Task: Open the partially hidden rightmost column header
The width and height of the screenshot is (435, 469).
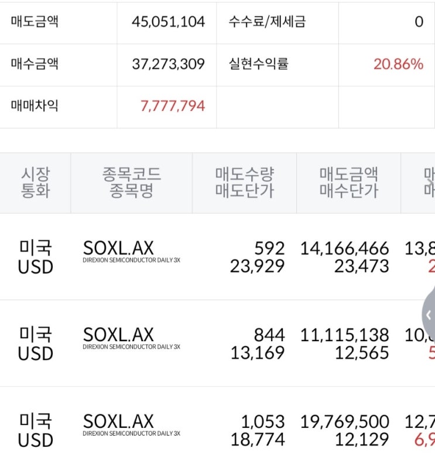Action: coord(427,182)
